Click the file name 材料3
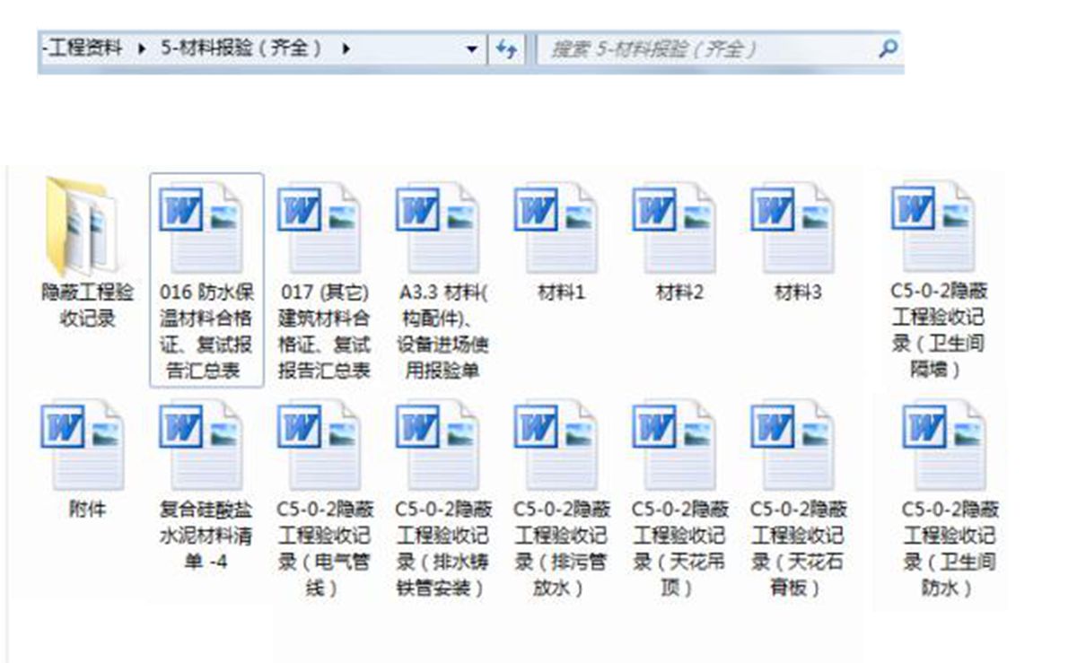The height and width of the screenshot is (663, 1077). tap(799, 292)
